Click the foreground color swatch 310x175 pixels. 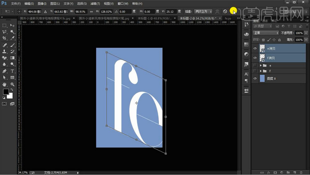6,92
